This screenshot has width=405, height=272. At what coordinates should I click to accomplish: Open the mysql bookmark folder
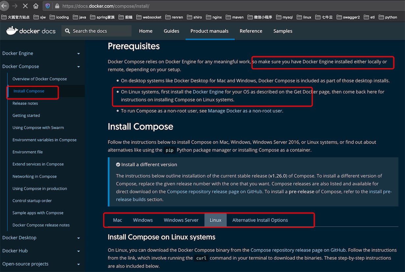tap(284, 17)
